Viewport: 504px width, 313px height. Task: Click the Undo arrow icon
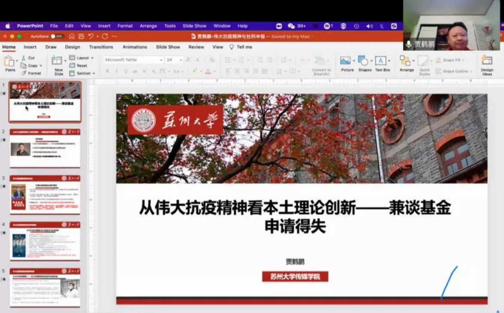[x=90, y=37]
